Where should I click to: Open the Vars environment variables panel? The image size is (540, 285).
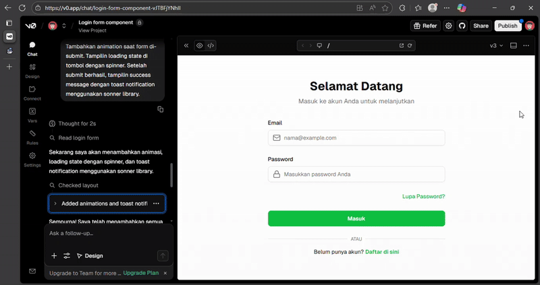point(32,115)
